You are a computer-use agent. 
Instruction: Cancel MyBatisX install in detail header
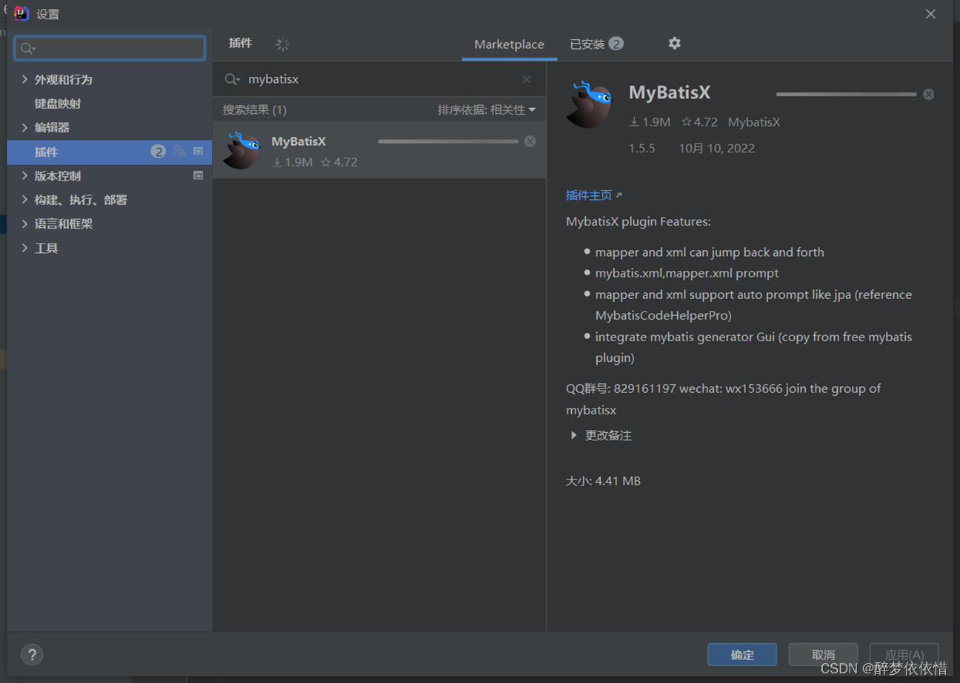point(928,94)
